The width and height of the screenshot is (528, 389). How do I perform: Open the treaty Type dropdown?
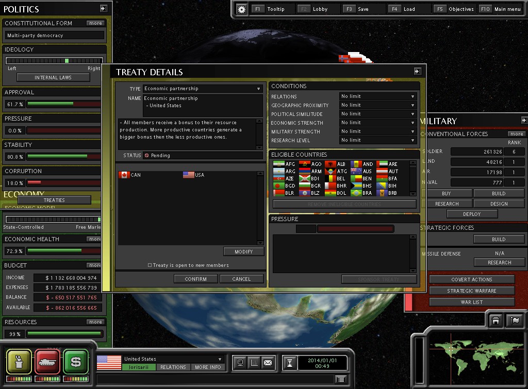click(203, 89)
